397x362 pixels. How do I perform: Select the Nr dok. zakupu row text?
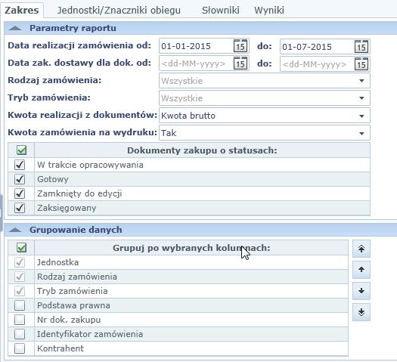tap(69, 320)
